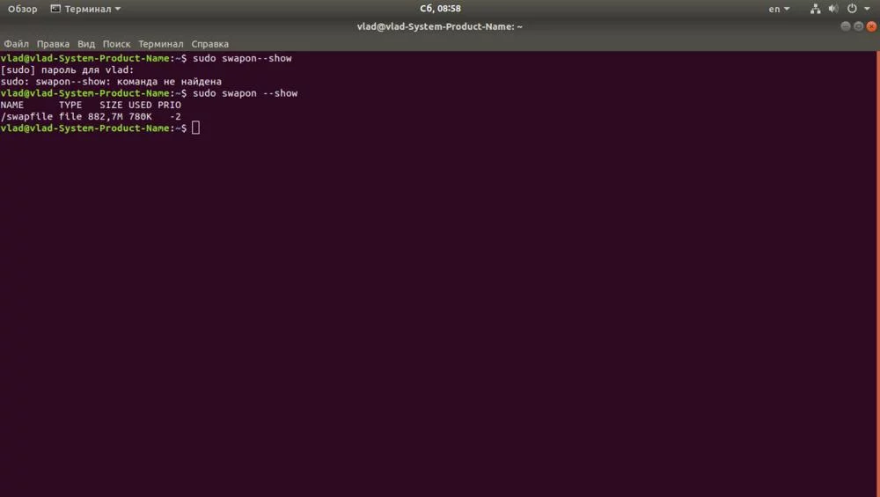
Task: Click the power icon in system tray
Action: pyautogui.click(x=852, y=9)
